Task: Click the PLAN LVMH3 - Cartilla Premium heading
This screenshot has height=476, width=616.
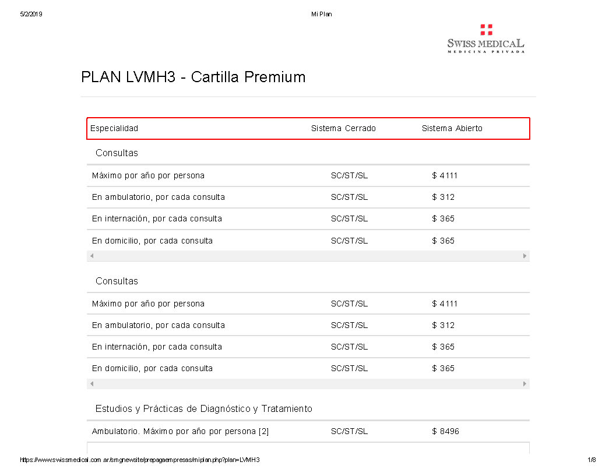Action: tap(193, 77)
